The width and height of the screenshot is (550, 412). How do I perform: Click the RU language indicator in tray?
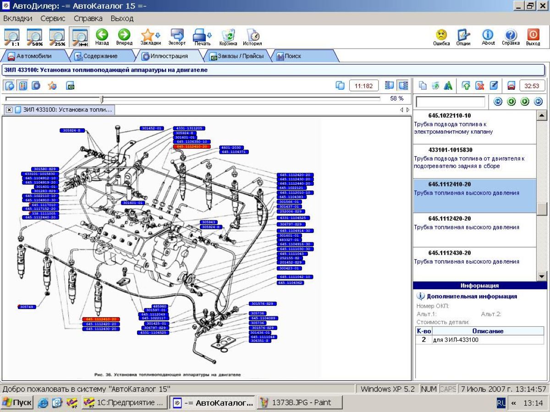[x=501, y=403]
